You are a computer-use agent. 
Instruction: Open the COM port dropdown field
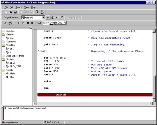pos(46,23)
